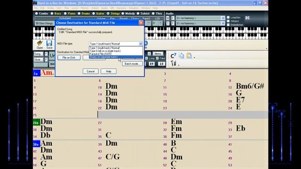Toggle the Fake checkbox
The height and width of the screenshot is (169, 301).
(158, 58)
